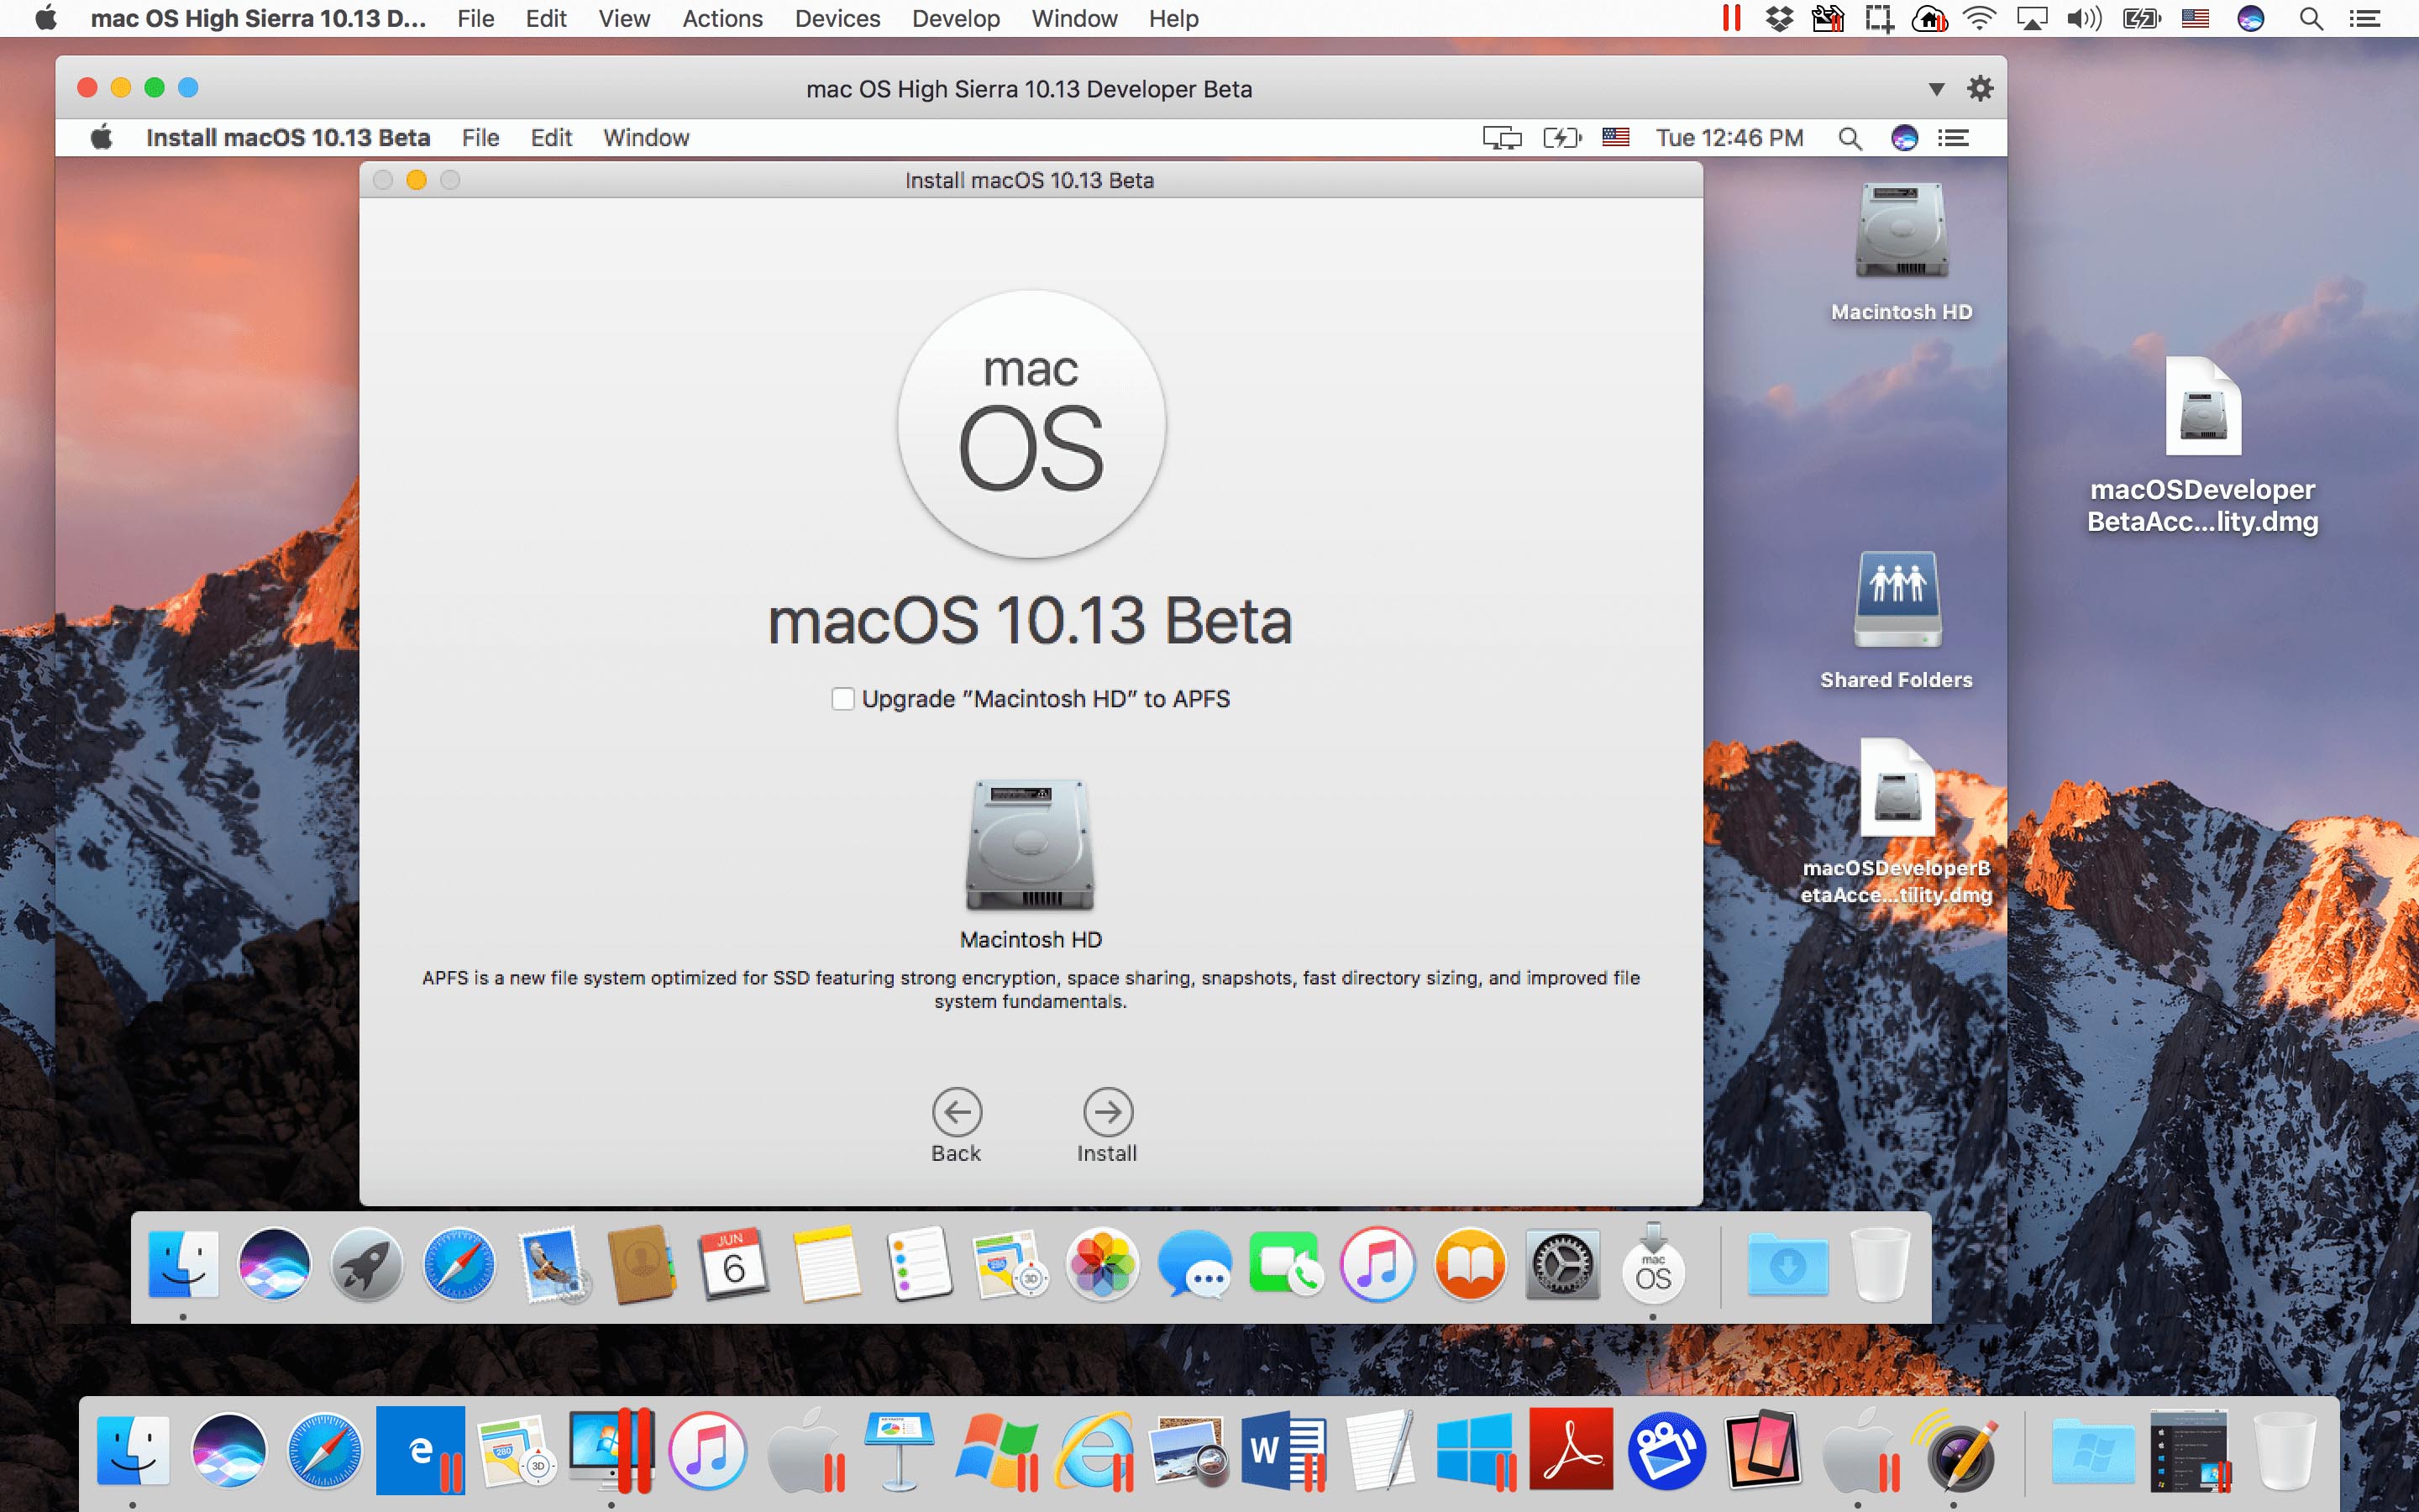Image resolution: width=2419 pixels, height=1512 pixels.
Task: Open host Spotlight search
Action: tap(2310, 18)
